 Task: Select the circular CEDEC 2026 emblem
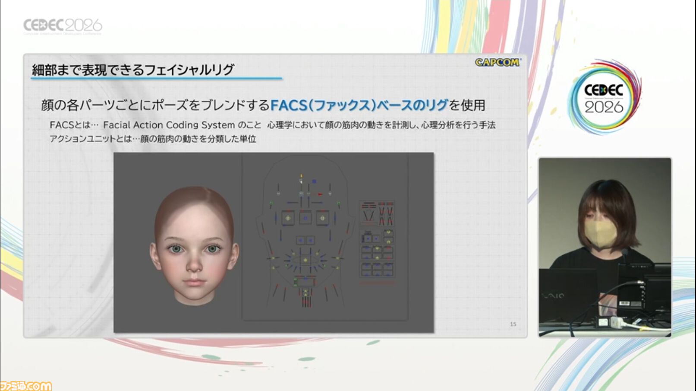coord(604,97)
